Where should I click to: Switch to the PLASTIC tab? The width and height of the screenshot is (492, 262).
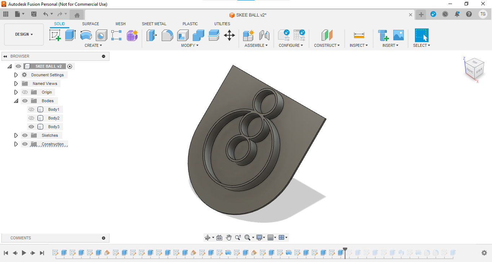point(190,24)
